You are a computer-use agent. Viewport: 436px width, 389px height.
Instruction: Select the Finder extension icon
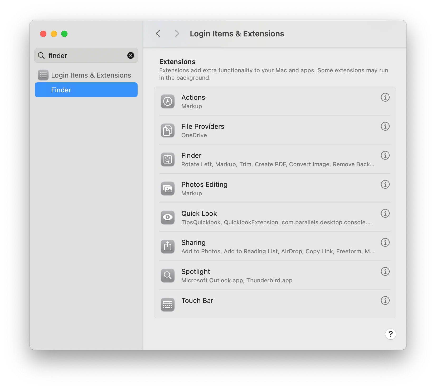(x=167, y=159)
